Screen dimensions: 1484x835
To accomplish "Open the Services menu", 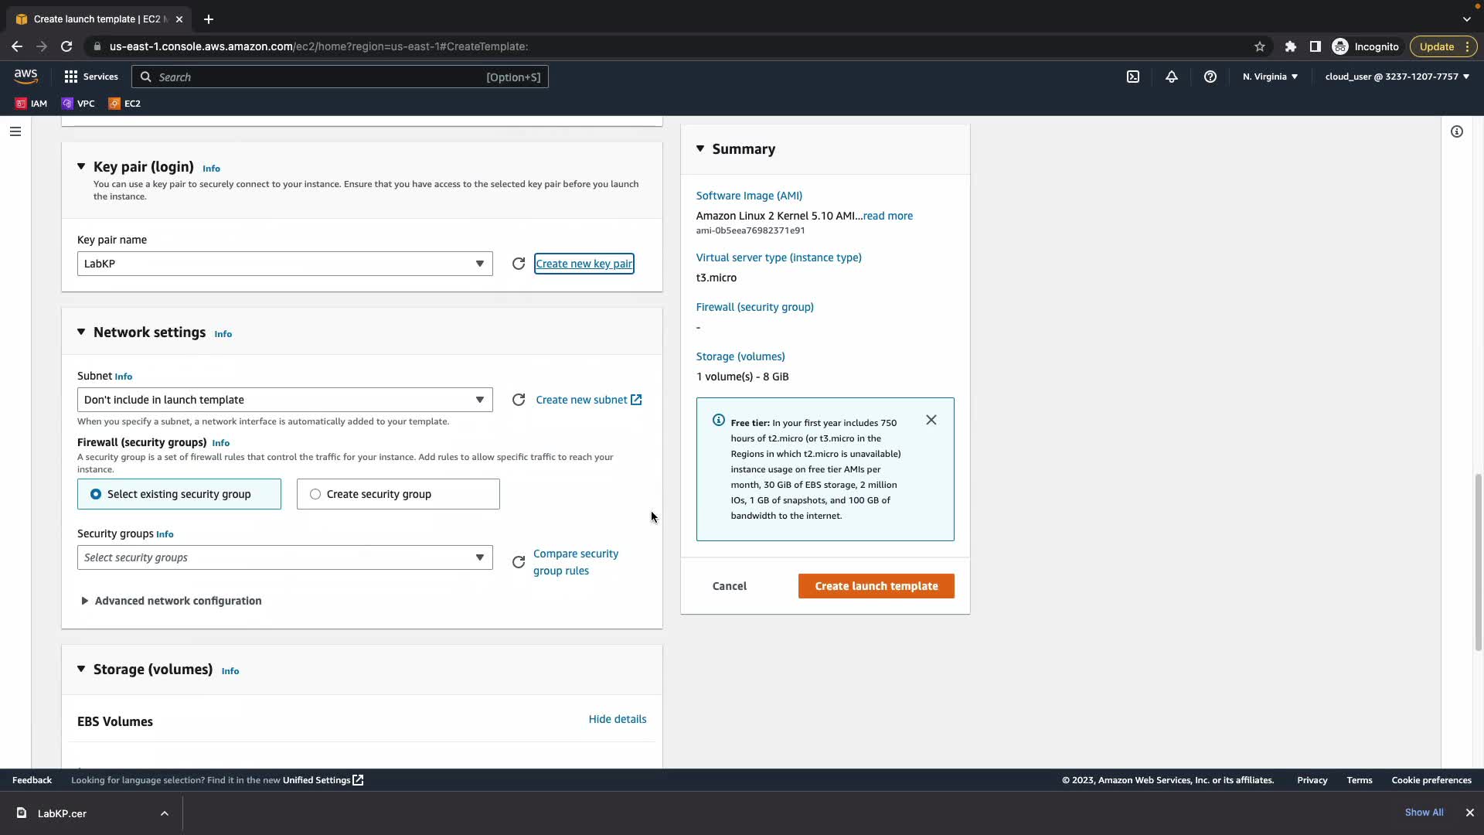I will coord(91,77).
